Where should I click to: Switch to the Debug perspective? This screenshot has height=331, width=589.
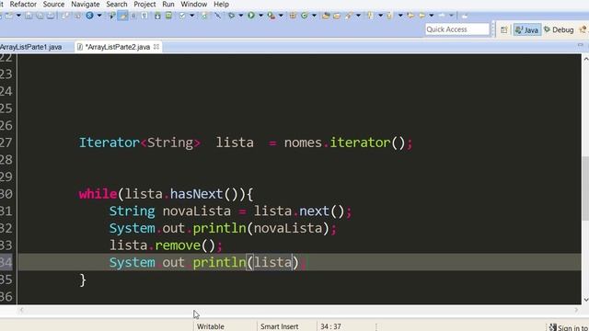point(559,29)
